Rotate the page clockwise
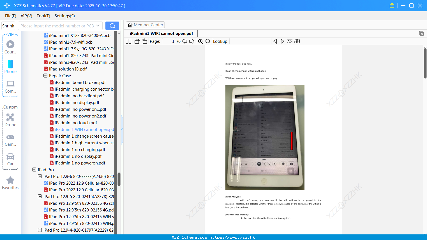The width and height of the screenshot is (427, 240). coord(144,41)
